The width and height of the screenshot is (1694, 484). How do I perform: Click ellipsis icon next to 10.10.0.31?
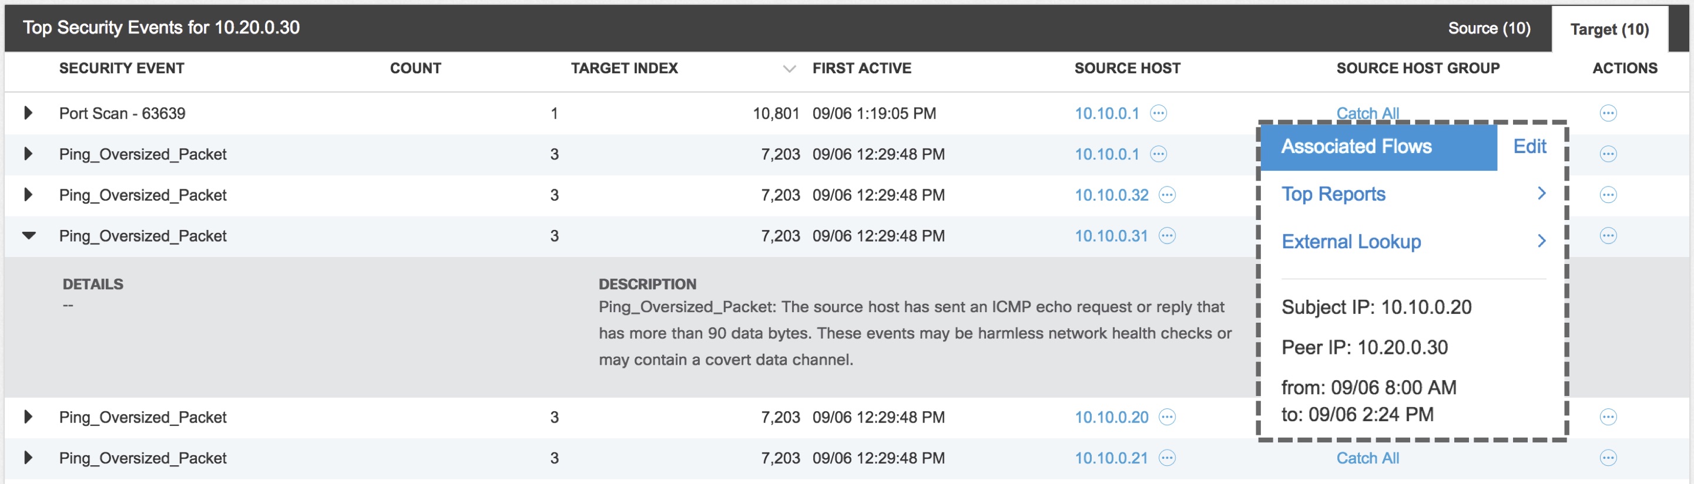[1166, 236]
